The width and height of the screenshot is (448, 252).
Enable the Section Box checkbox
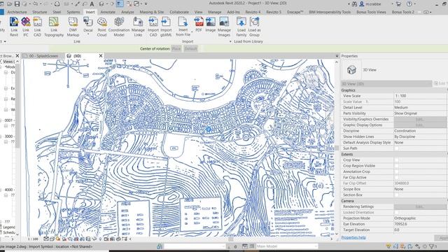pyautogui.click(x=397, y=195)
